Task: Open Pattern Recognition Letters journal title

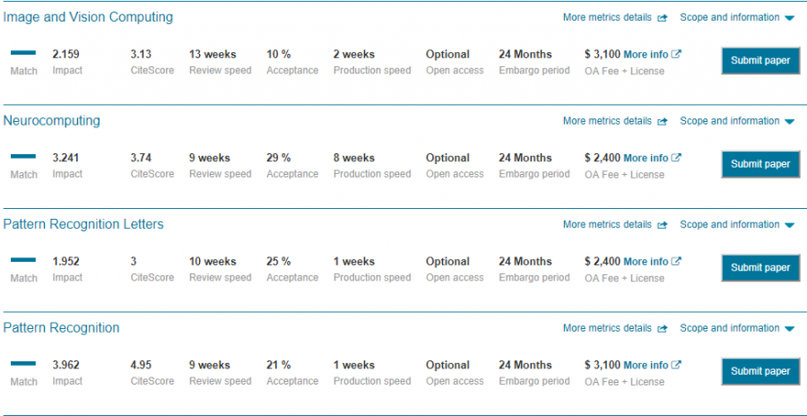Action: pyautogui.click(x=83, y=224)
